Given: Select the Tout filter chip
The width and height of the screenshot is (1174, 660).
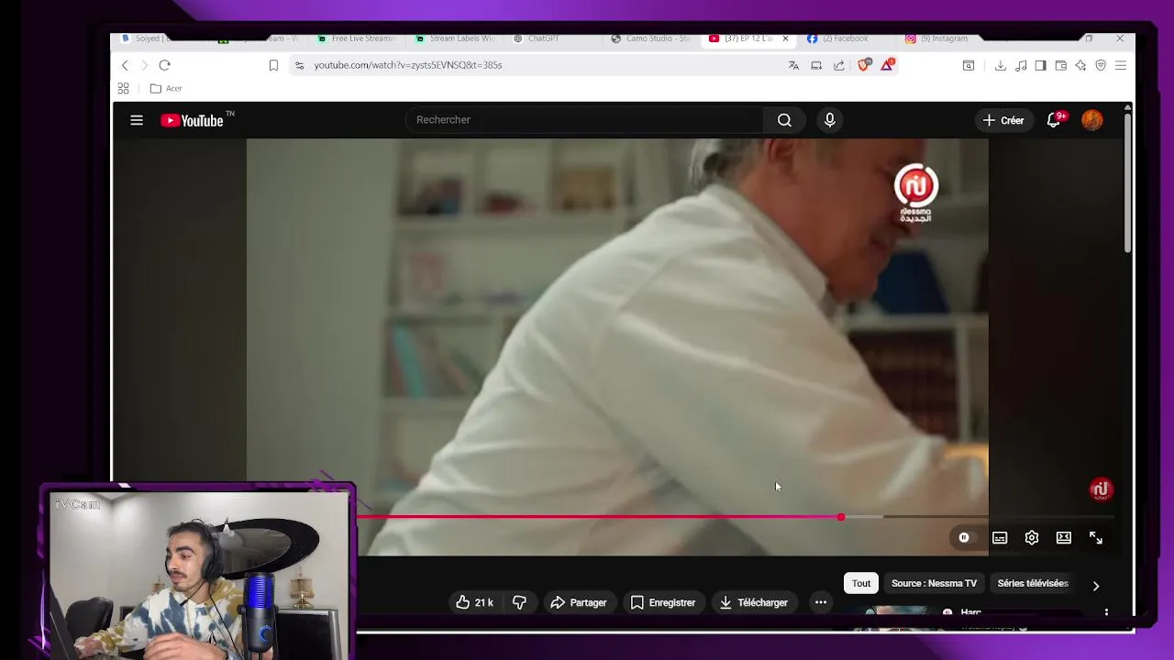Looking at the screenshot, I should (861, 583).
